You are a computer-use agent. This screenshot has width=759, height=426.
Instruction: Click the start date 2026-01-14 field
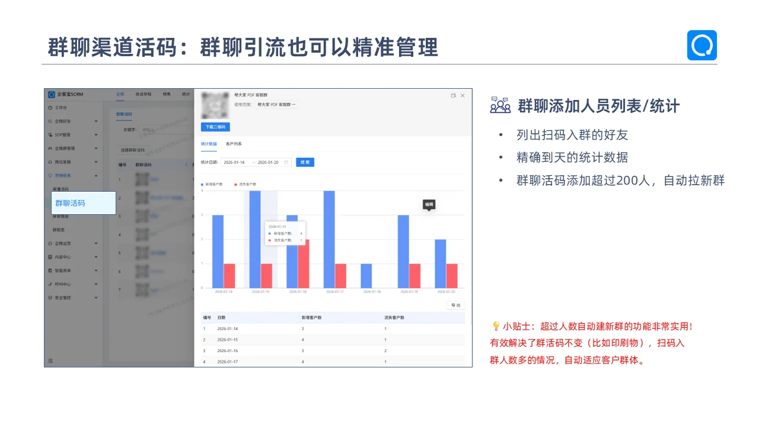(x=234, y=162)
